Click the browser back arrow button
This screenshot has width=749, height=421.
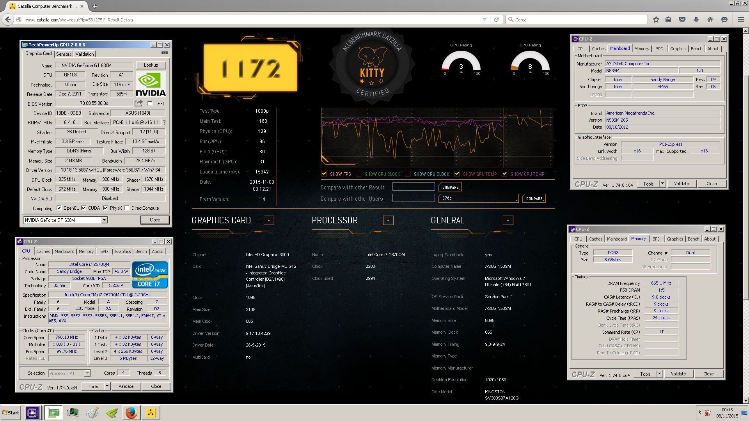click(x=8, y=19)
